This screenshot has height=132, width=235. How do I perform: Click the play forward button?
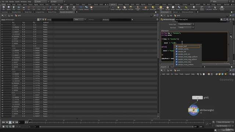pos(13,122)
